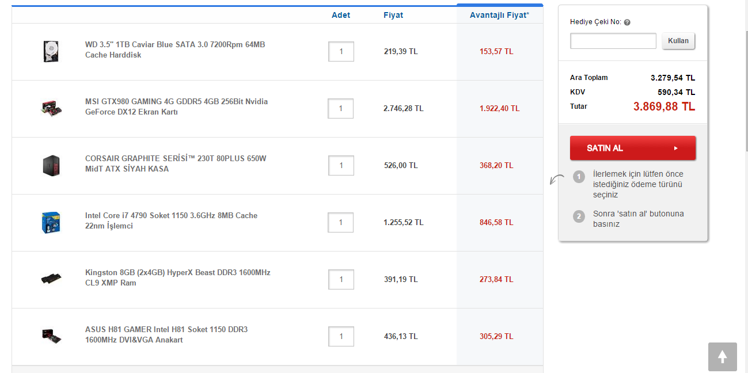Click the Fiyat column header
The width and height of the screenshot is (748, 373).
pyautogui.click(x=393, y=15)
